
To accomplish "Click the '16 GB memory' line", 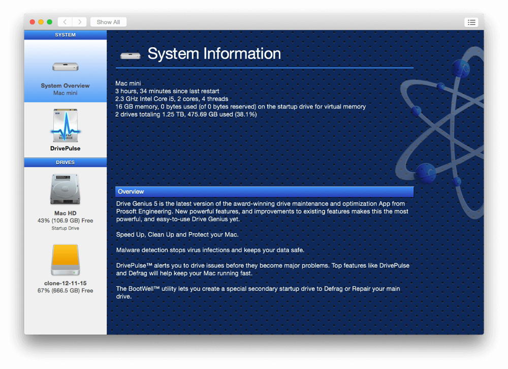I will click(240, 106).
